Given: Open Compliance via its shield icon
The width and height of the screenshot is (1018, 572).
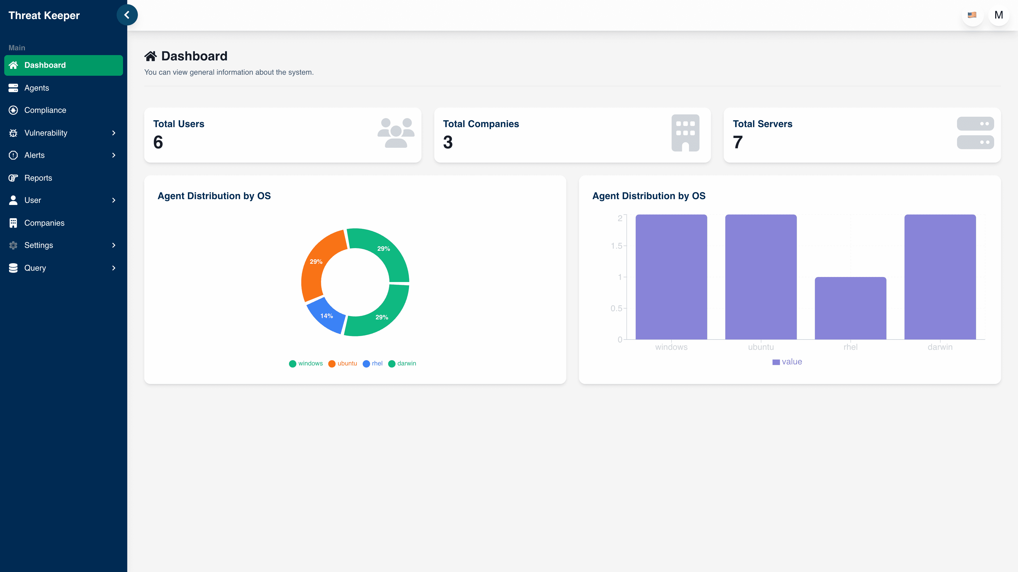Looking at the screenshot, I should [13, 110].
